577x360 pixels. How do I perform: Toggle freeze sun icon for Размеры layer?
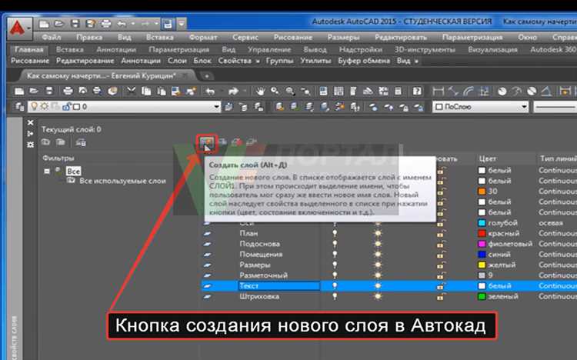(377, 265)
